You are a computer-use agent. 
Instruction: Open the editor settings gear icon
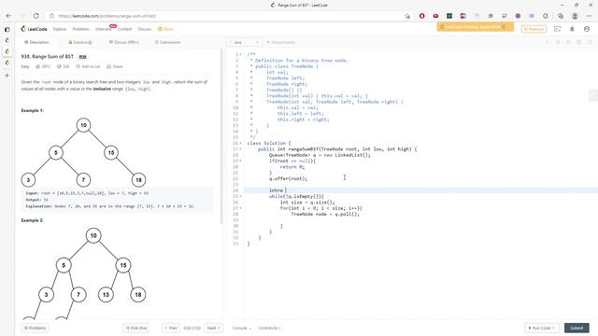[579, 42]
